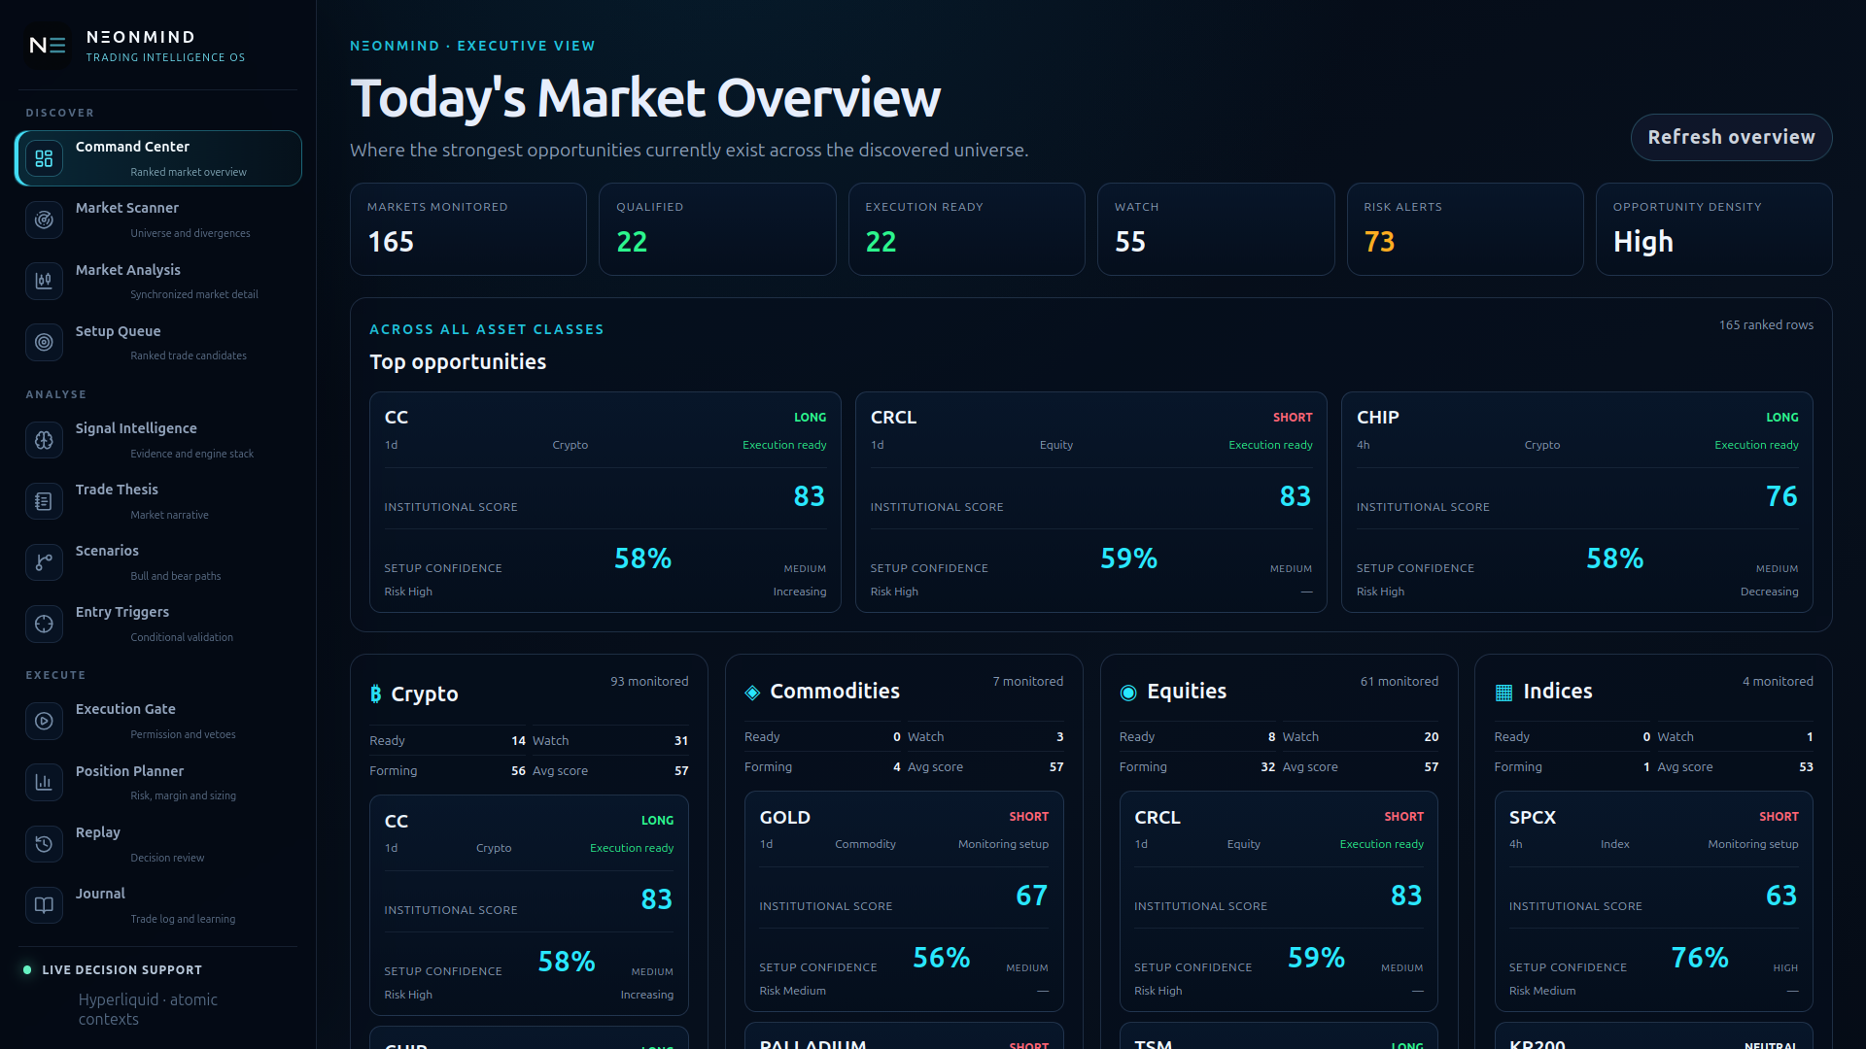Click LIVE DECISION SUPPORT label
1866x1049 pixels.
[x=122, y=969]
